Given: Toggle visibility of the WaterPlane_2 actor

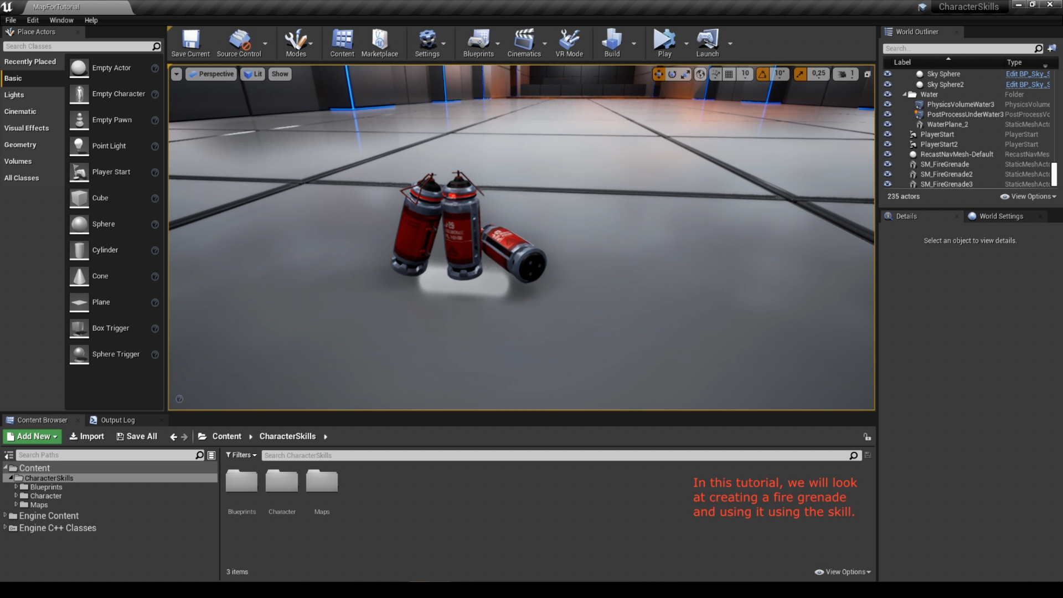Looking at the screenshot, I should (x=887, y=124).
